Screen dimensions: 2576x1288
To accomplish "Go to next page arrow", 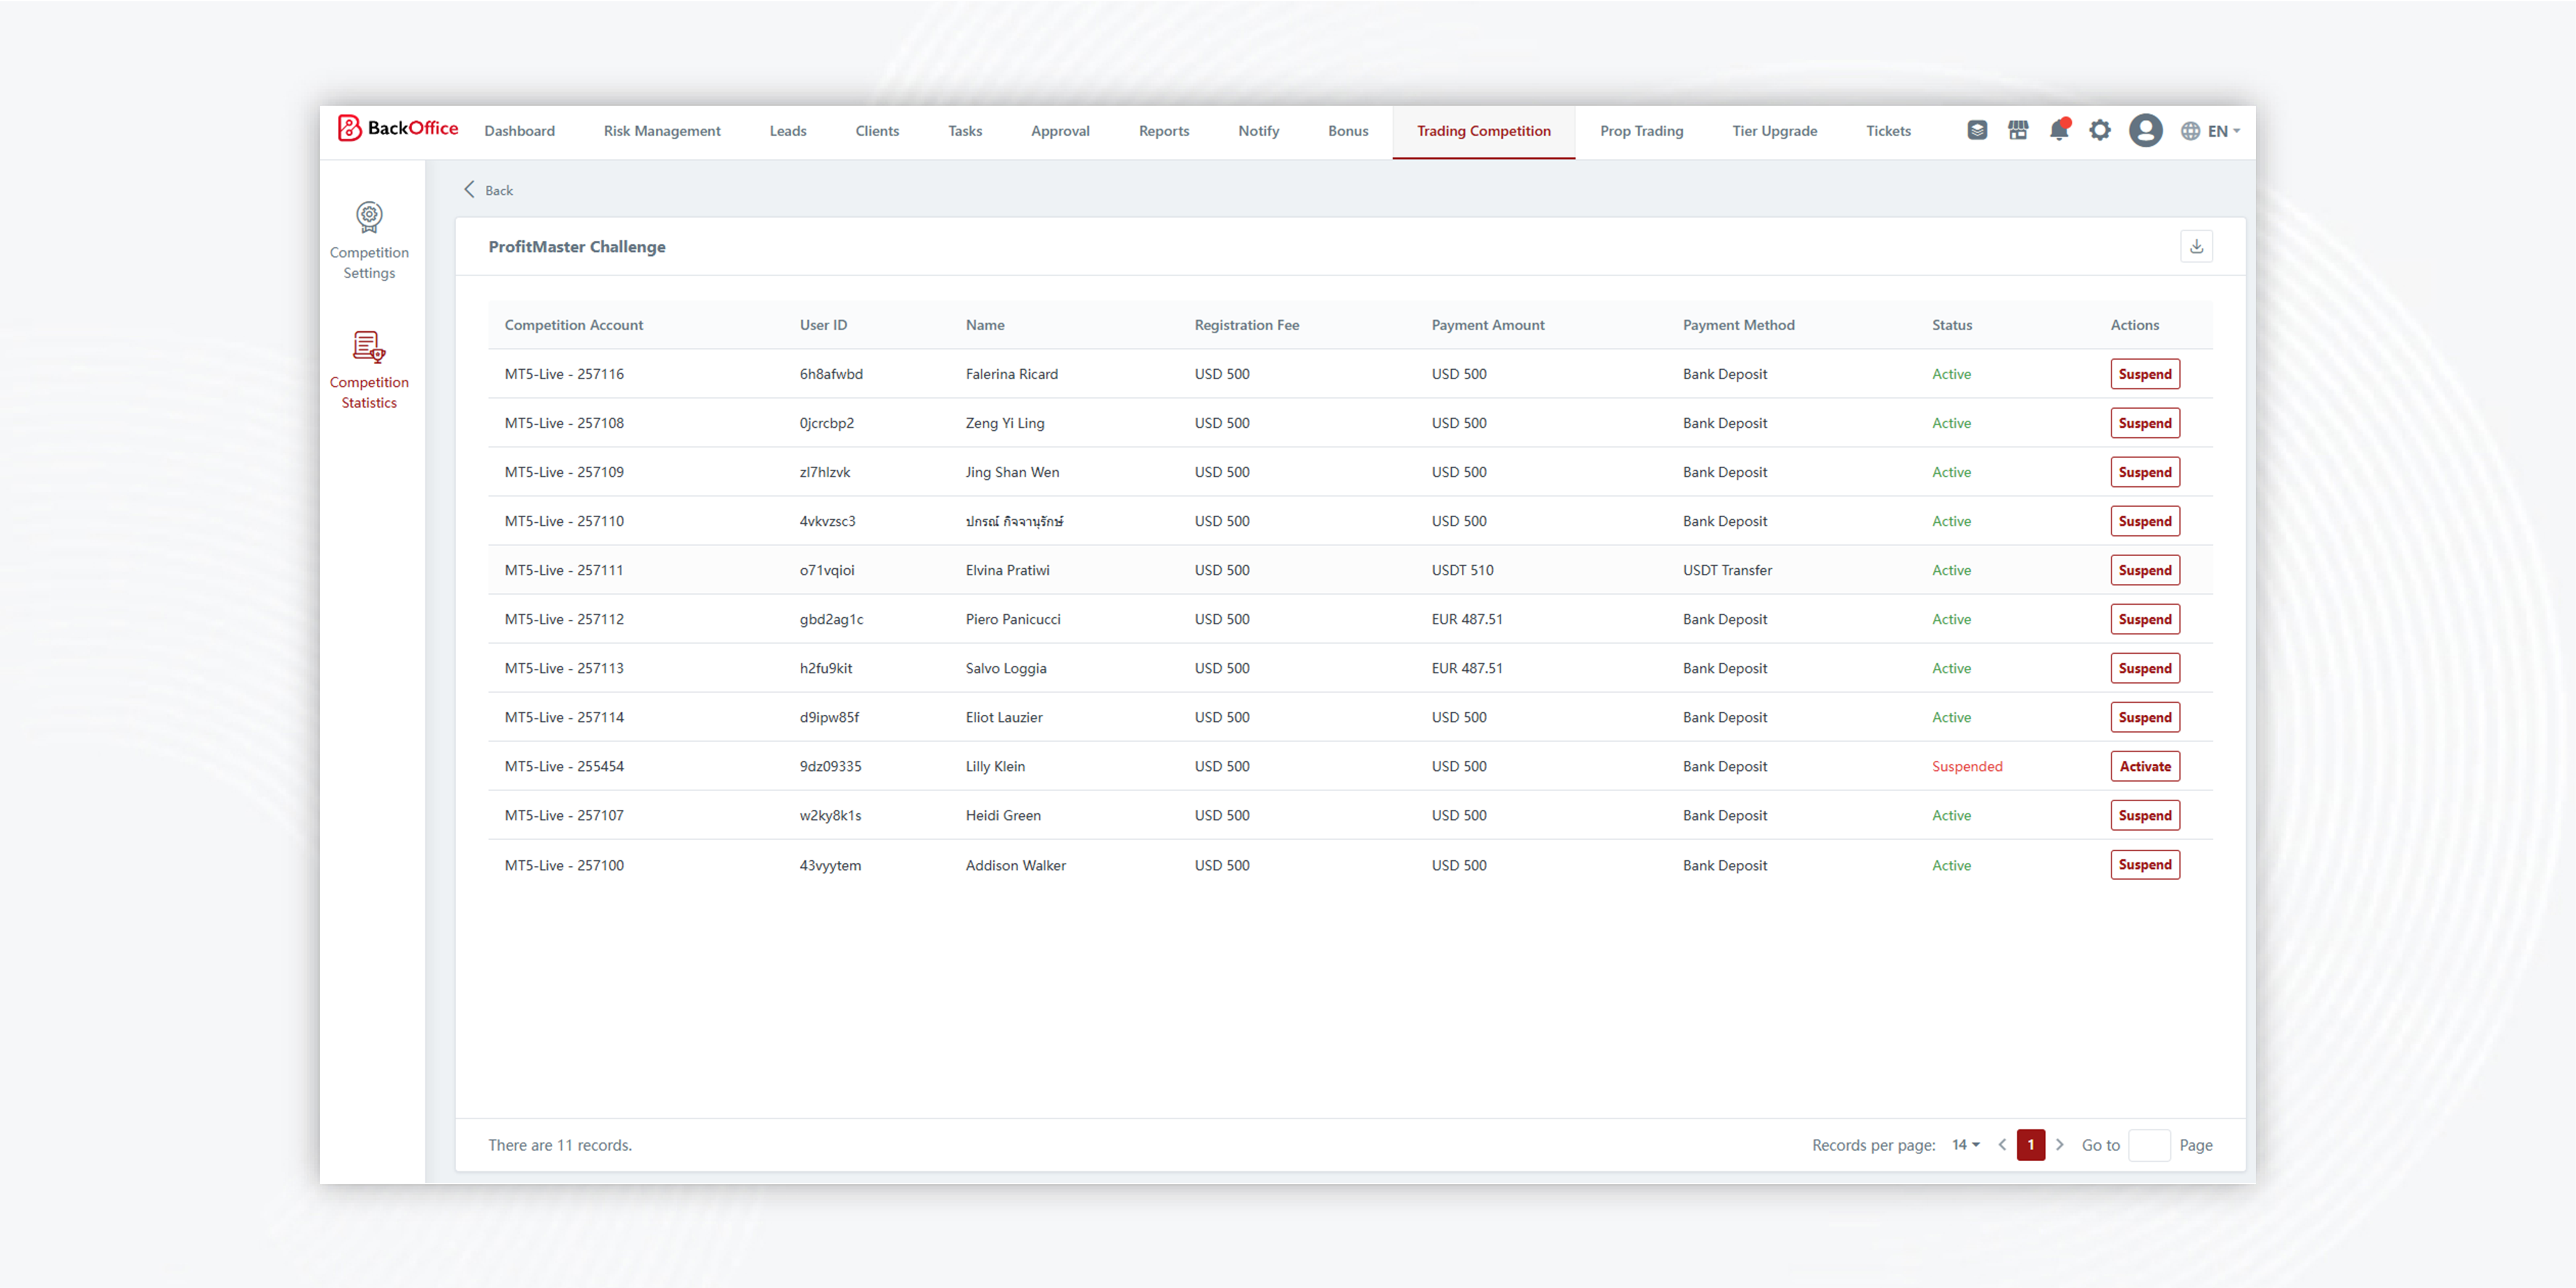I will coord(2060,1145).
